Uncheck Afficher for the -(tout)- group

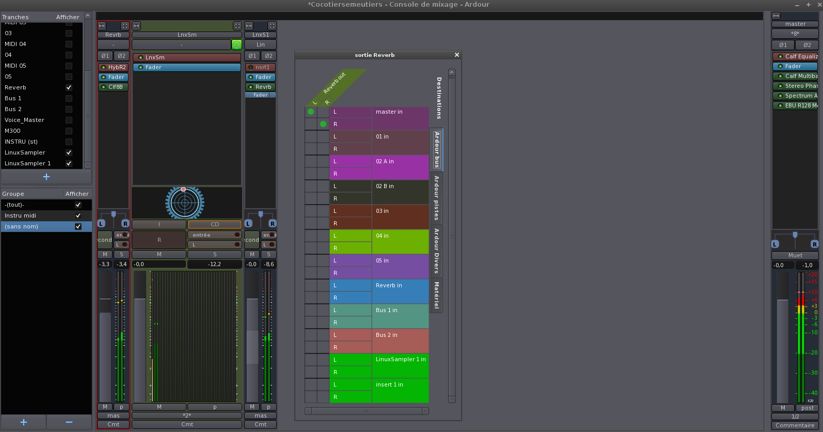tap(78, 205)
